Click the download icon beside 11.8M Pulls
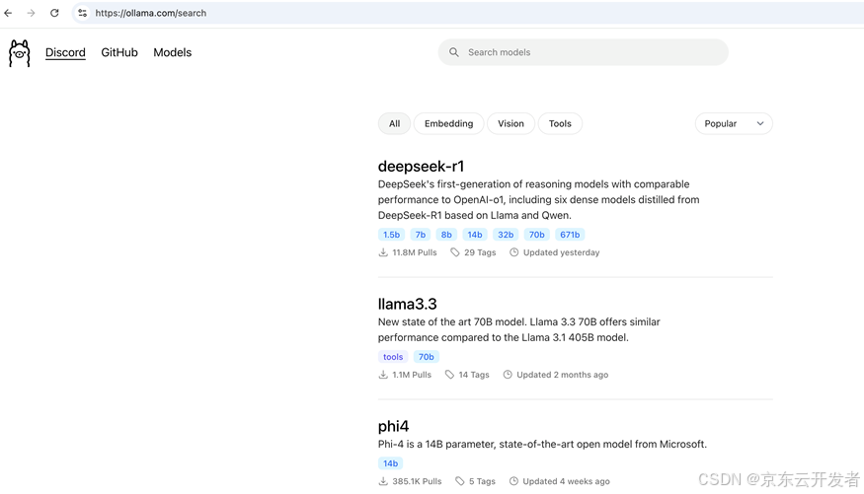This screenshot has width=864, height=494. pos(383,252)
